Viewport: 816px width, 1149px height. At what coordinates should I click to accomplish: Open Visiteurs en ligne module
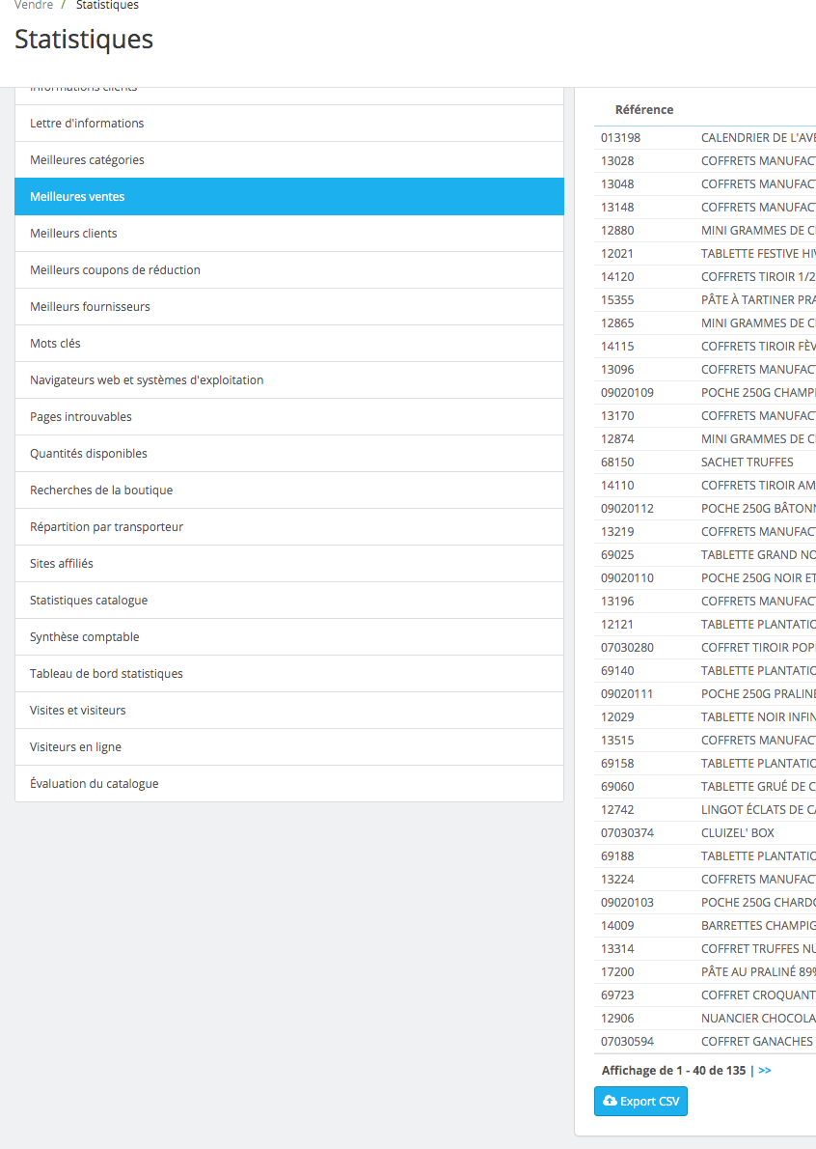(289, 746)
